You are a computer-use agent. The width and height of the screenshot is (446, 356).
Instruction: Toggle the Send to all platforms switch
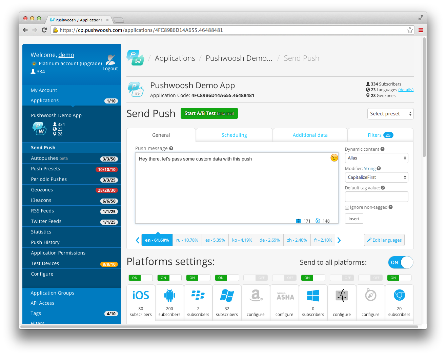coord(401,262)
